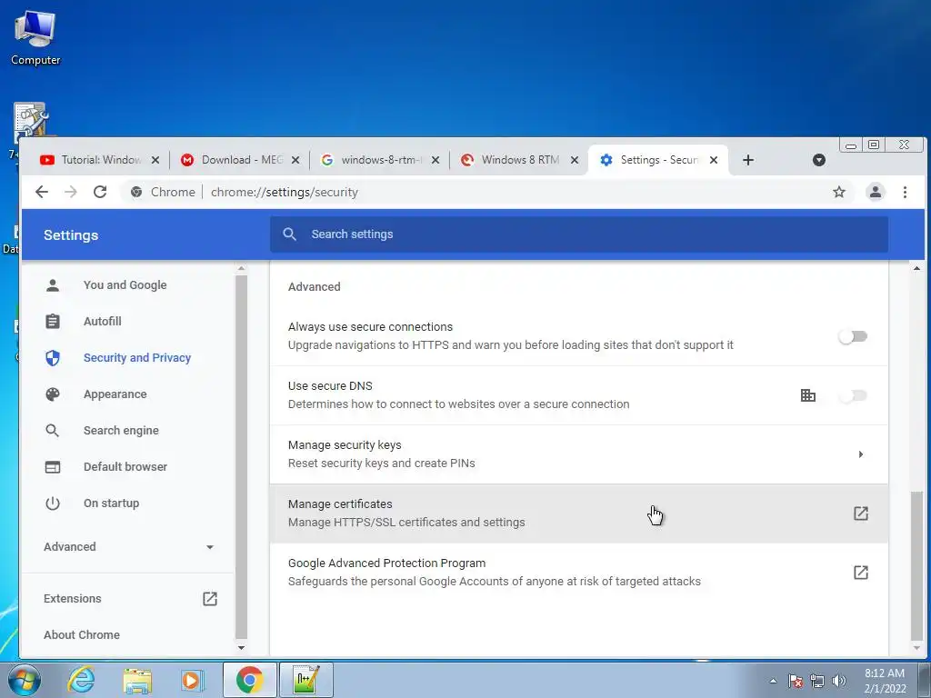Viewport: 931px width, 698px height.
Task: Click the volume speaker tray icon
Action: point(838,681)
